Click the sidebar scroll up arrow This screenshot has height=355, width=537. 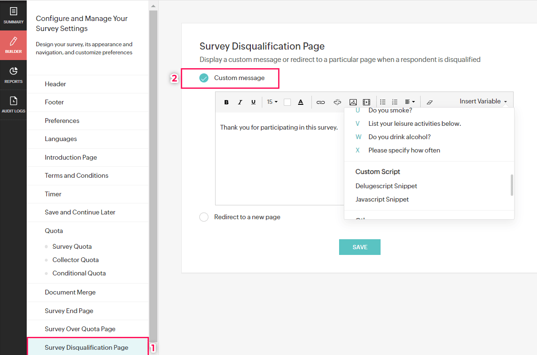[x=153, y=6]
